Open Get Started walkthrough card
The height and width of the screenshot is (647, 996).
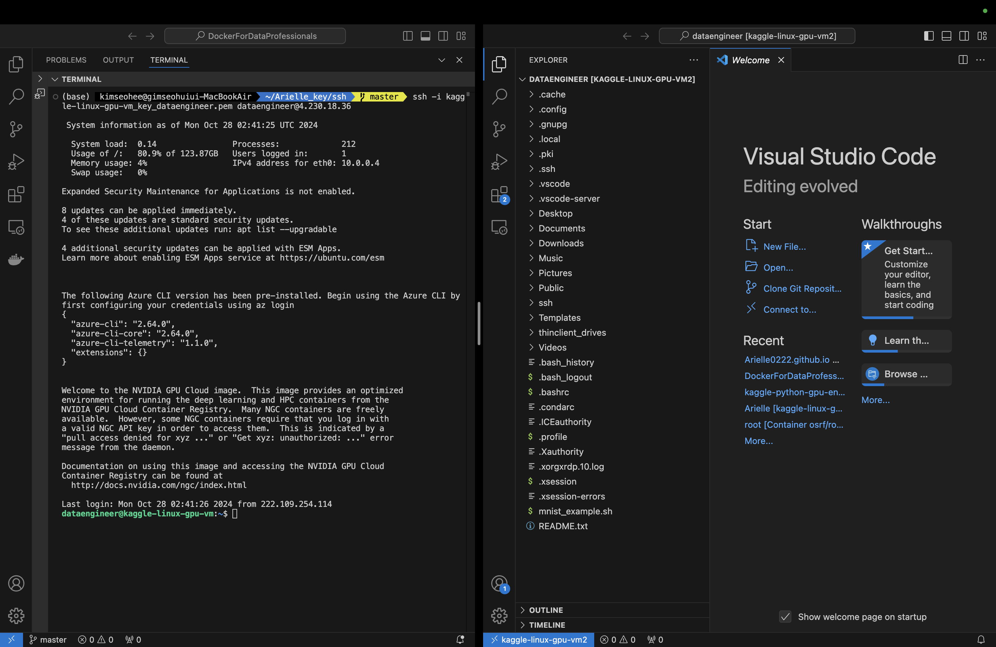coord(907,279)
